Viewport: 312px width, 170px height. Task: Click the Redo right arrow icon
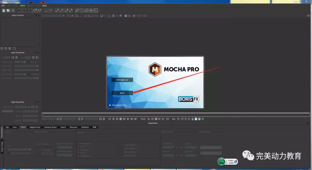[x=24, y=11]
